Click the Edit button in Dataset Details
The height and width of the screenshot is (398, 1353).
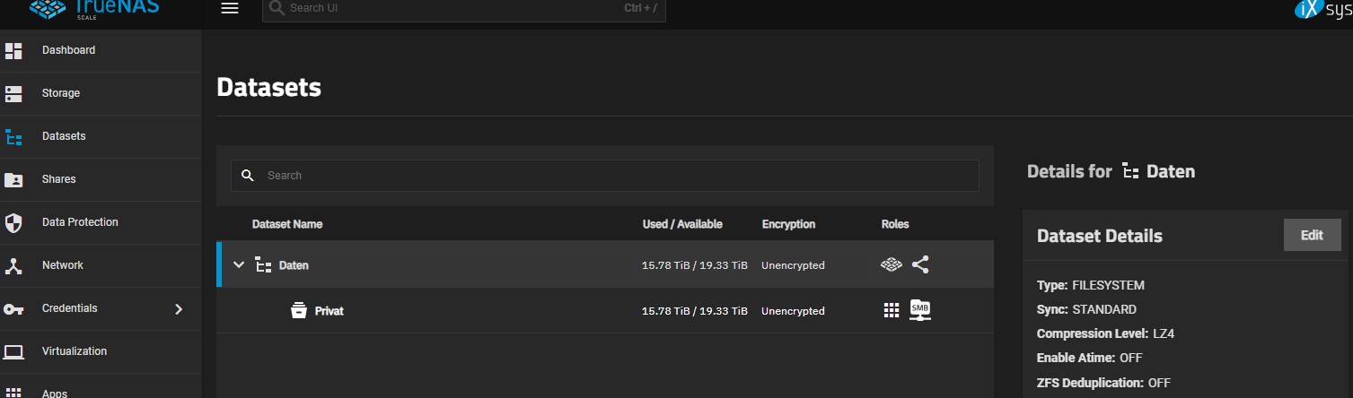(1312, 235)
